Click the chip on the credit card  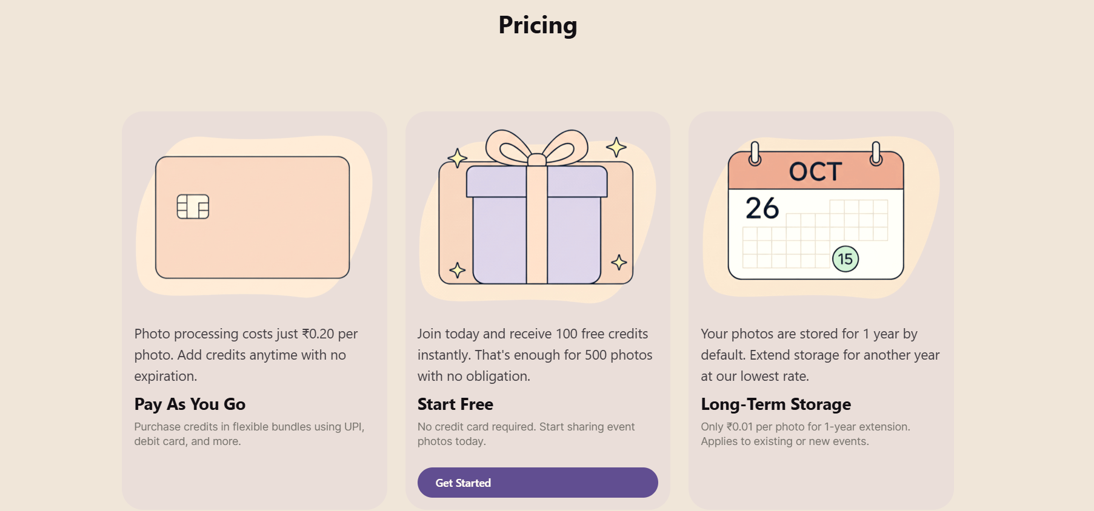click(193, 206)
